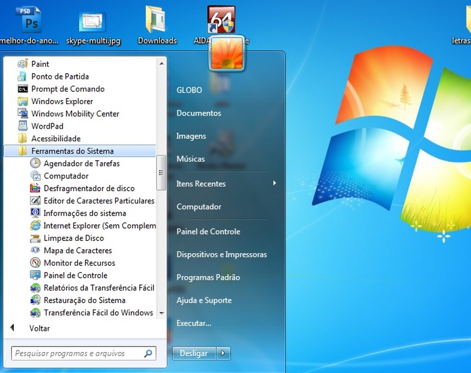
Task: Select the Downloads folder icon on desktop
Action: click(x=156, y=19)
